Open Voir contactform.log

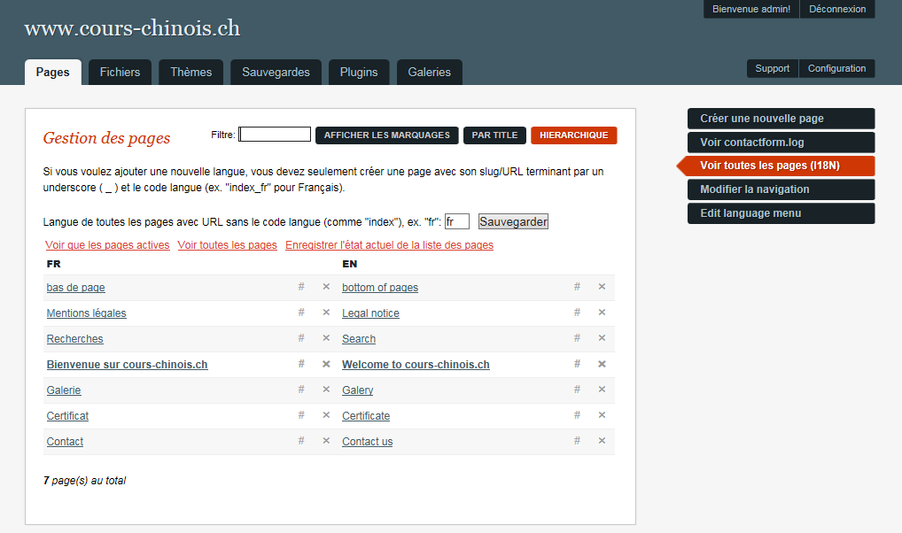(x=781, y=142)
